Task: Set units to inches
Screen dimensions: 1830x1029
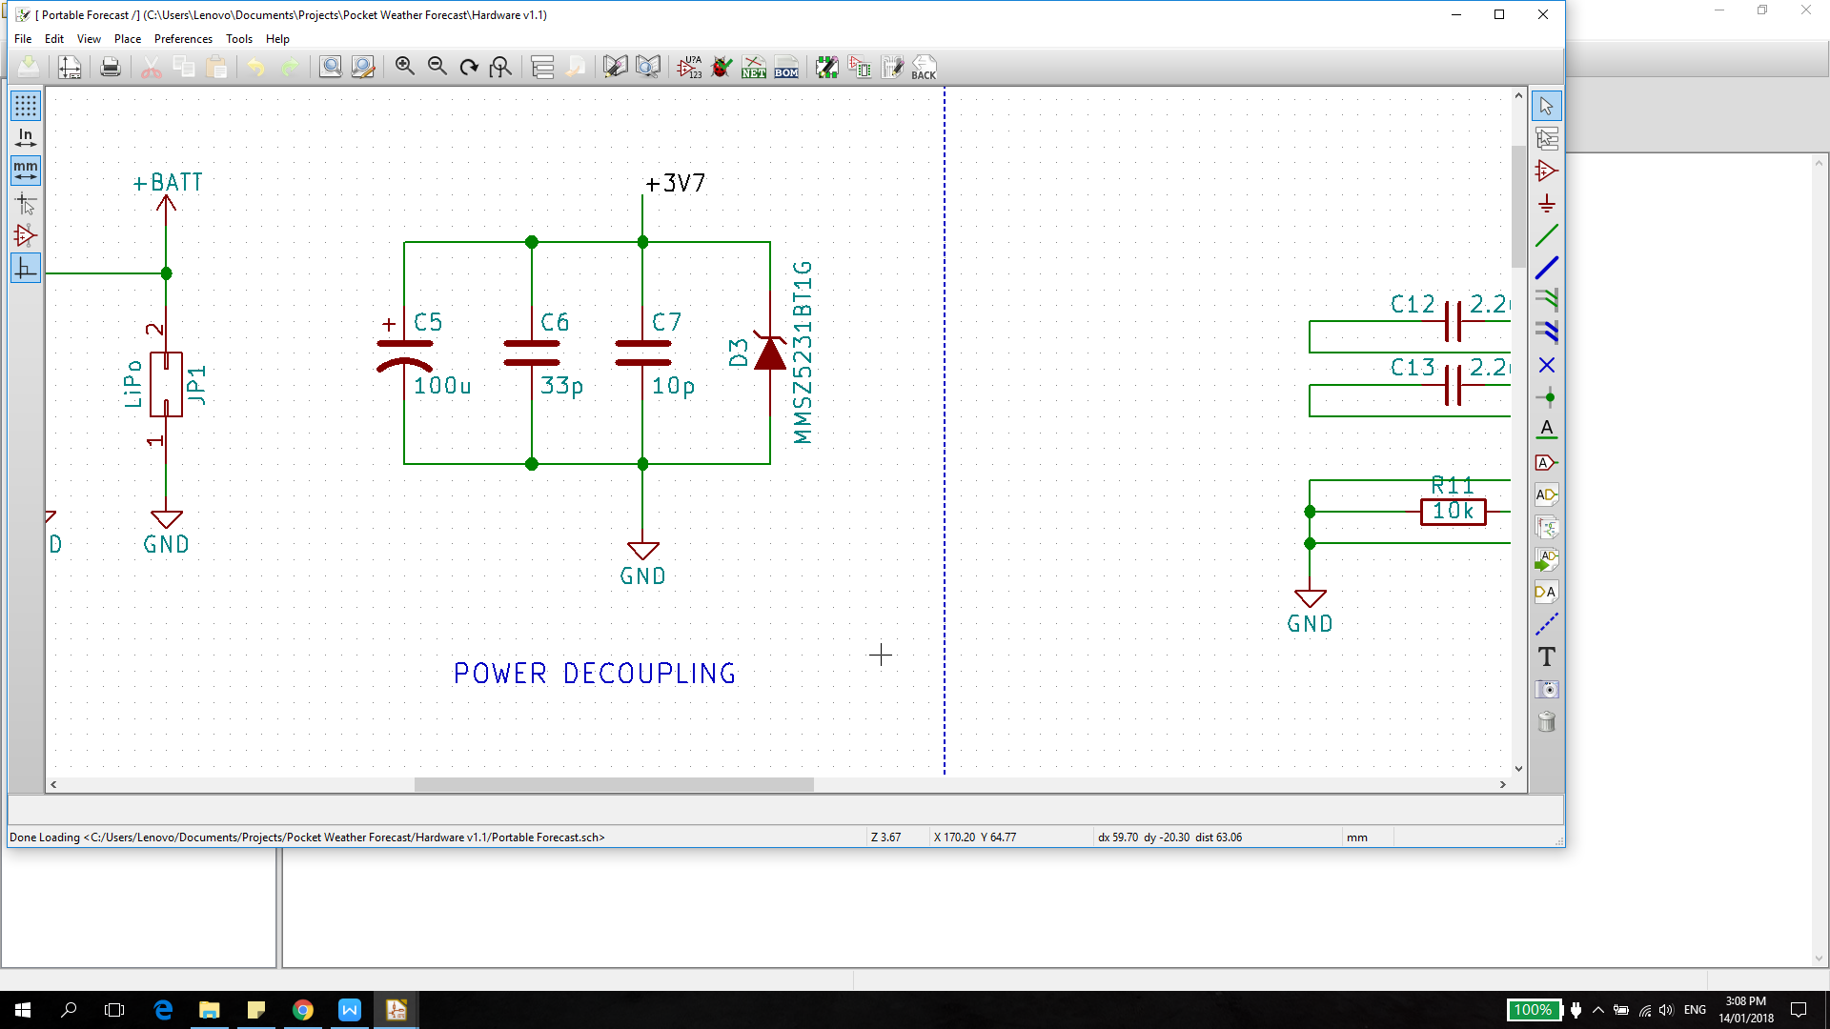Action: [26, 138]
